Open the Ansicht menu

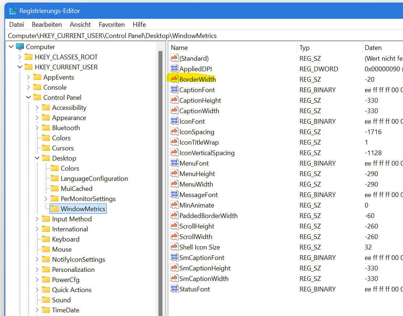[80, 25]
